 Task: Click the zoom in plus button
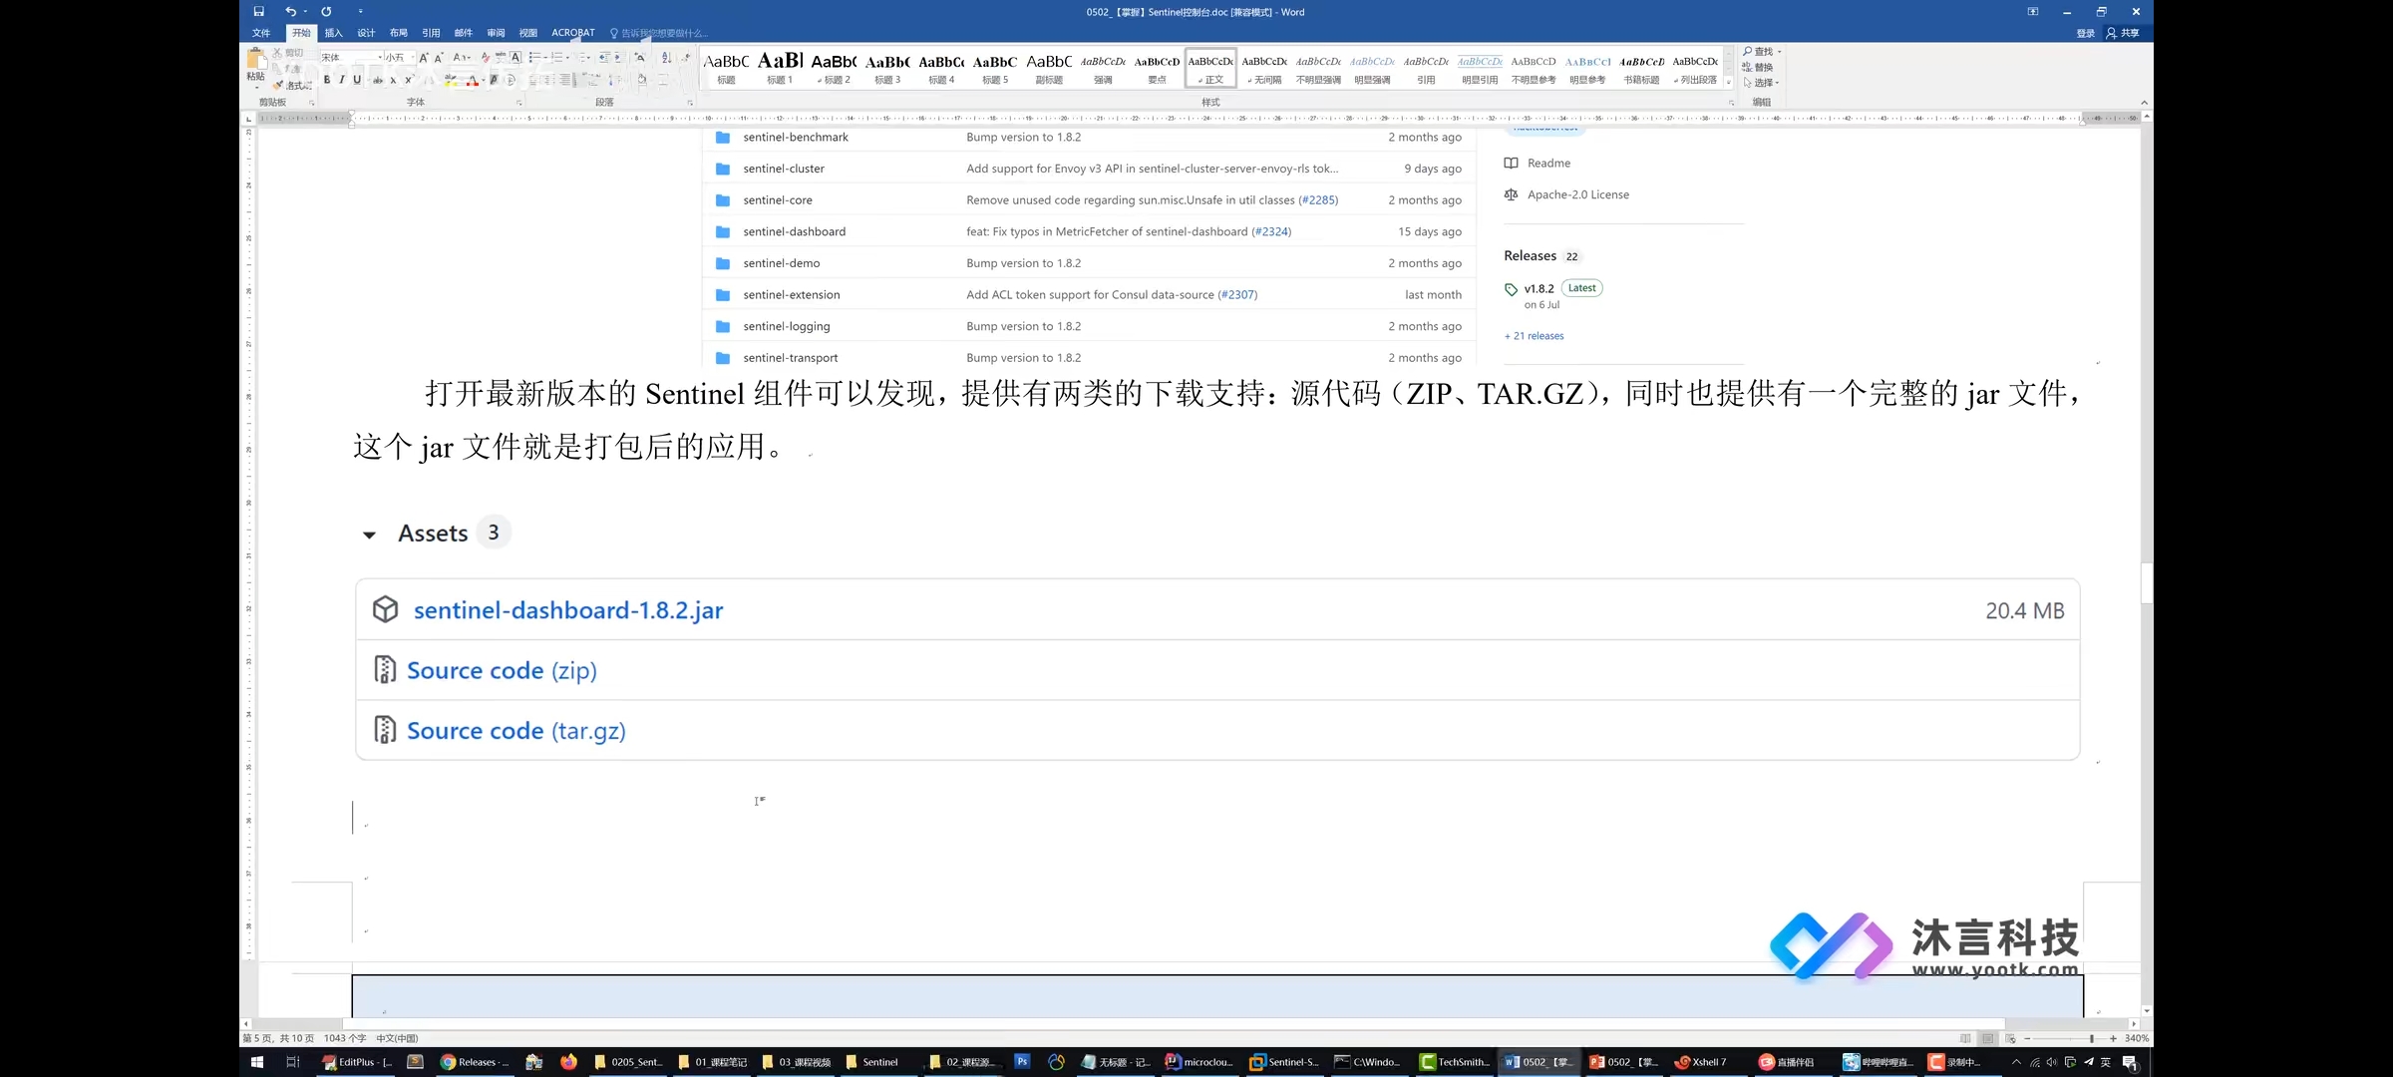(x=2113, y=1038)
